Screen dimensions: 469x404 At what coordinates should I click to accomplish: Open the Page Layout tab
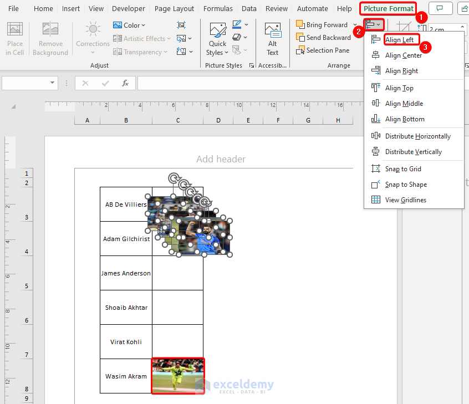tap(174, 9)
